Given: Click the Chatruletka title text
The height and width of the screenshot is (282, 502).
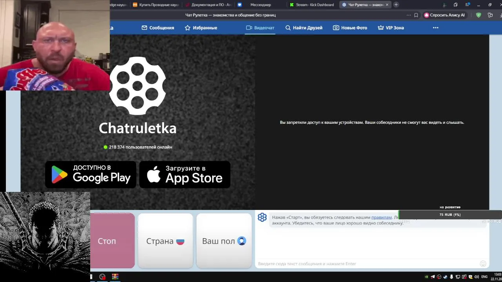Looking at the screenshot, I should point(138,128).
